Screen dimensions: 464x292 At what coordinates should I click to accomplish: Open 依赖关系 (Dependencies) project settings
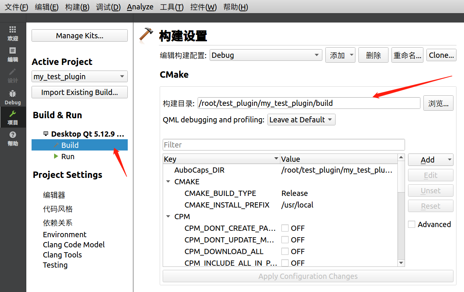click(58, 223)
